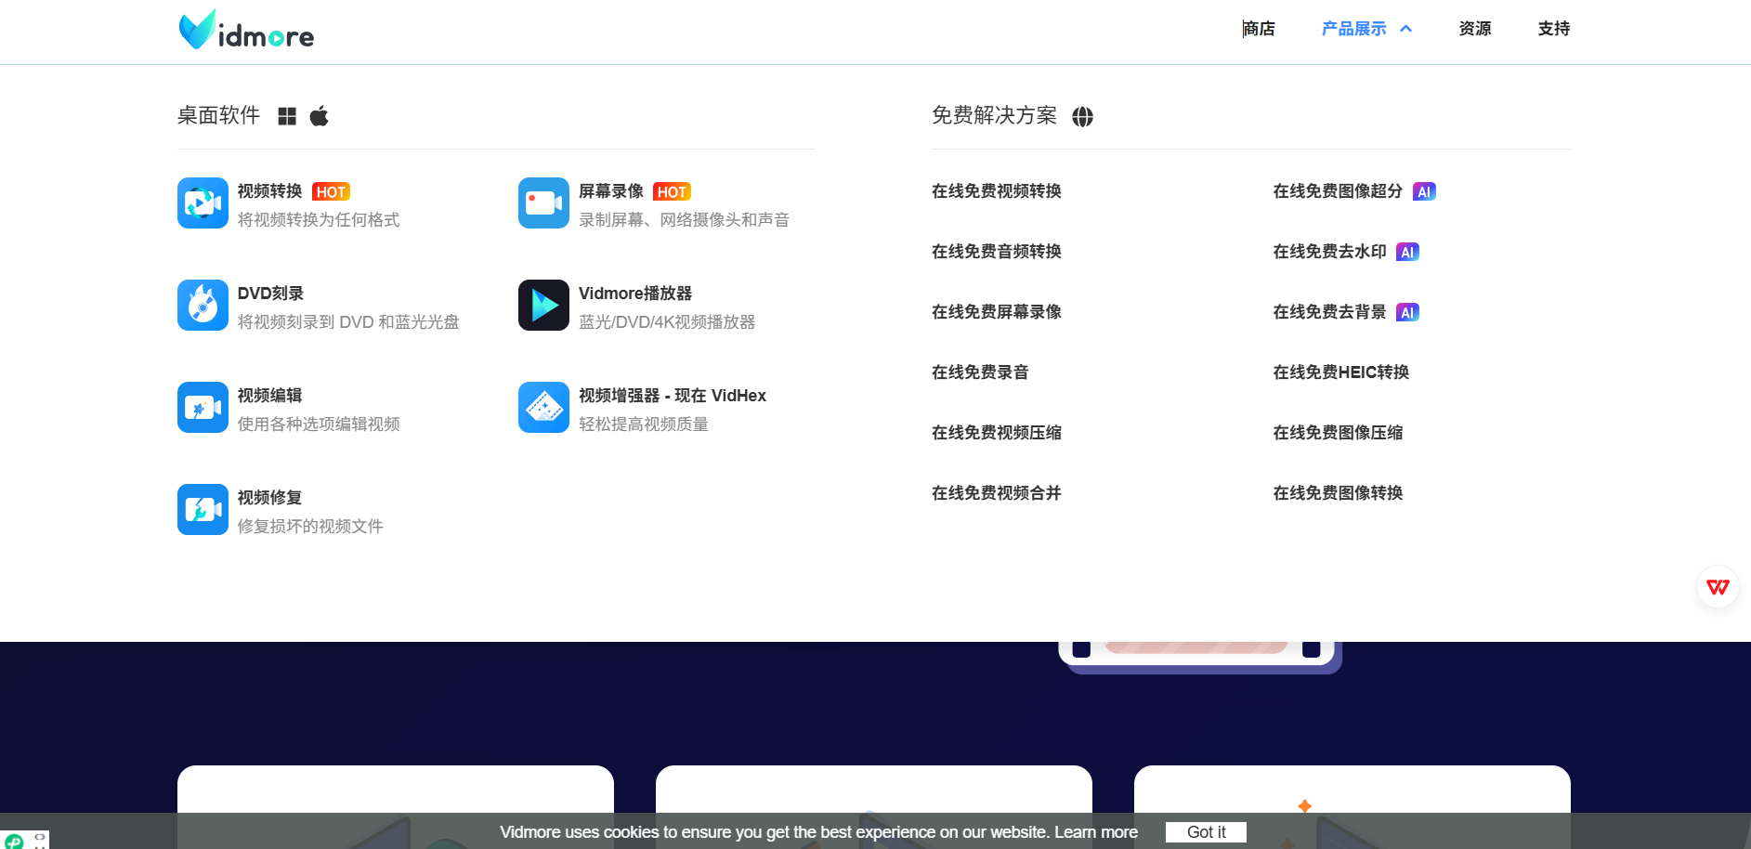This screenshot has height=849, width=1751.
Task: Click the 视频修复 repair icon
Action: [x=203, y=509]
